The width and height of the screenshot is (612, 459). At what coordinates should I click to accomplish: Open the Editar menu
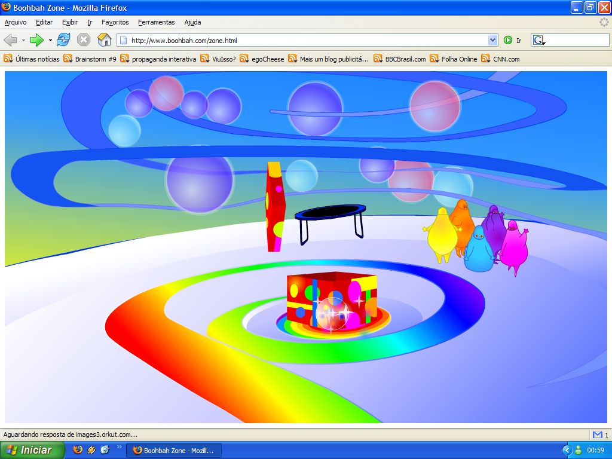(x=44, y=22)
